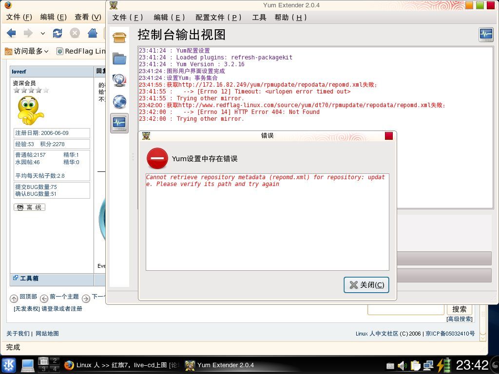Click the computer icon next to the K menu

[x=28, y=365]
